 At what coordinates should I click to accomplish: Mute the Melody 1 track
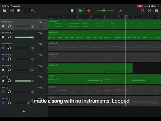pyautogui.click(x=3, y=81)
